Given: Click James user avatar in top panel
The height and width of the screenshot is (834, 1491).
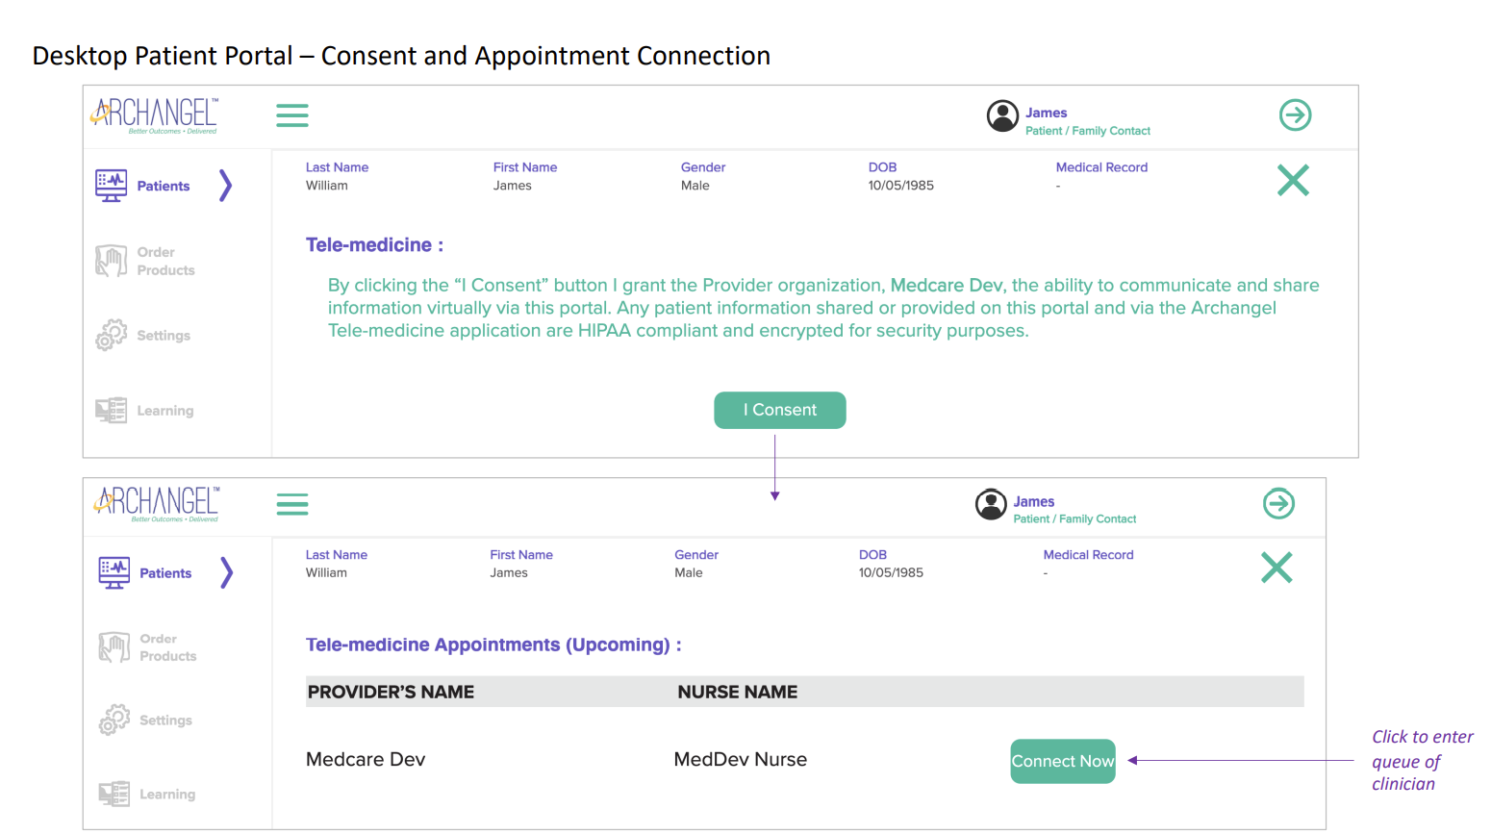Looking at the screenshot, I should 1002,116.
